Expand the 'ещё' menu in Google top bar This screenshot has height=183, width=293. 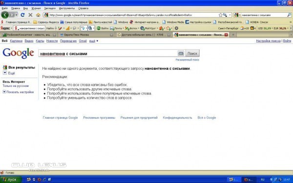tap(93, 41)
